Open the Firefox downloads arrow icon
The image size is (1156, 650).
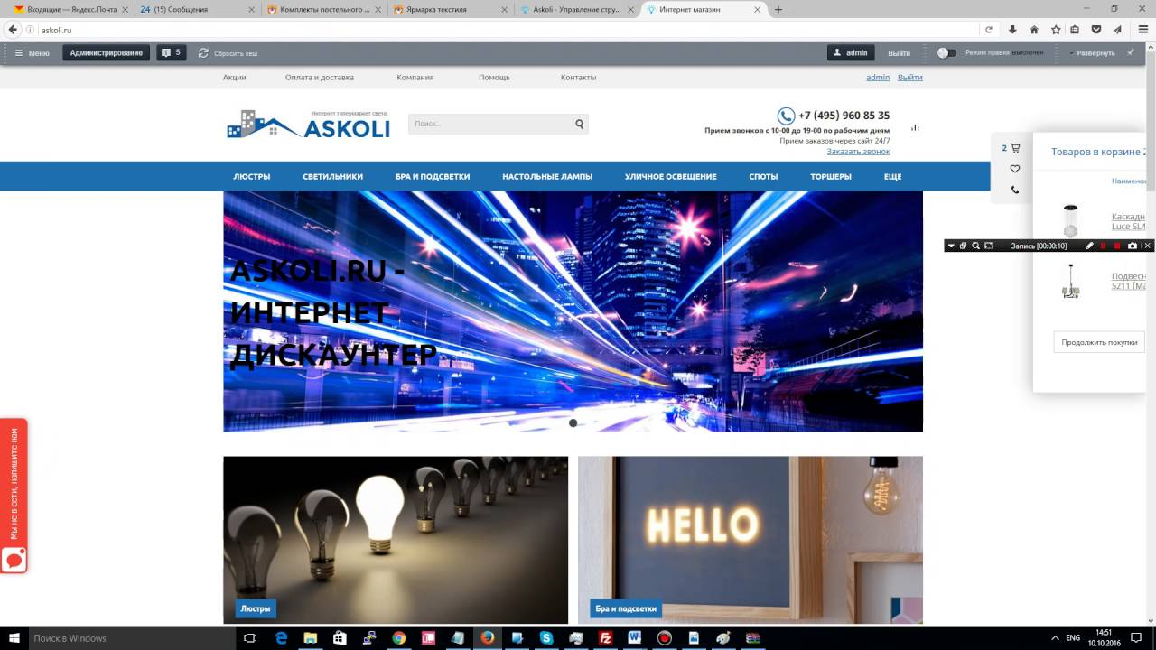pyautogui.click(x=1012, y=30)
